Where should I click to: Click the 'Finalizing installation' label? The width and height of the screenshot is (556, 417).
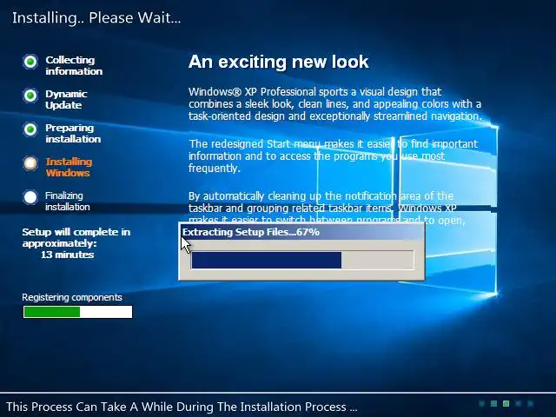[x=68, y=201]
